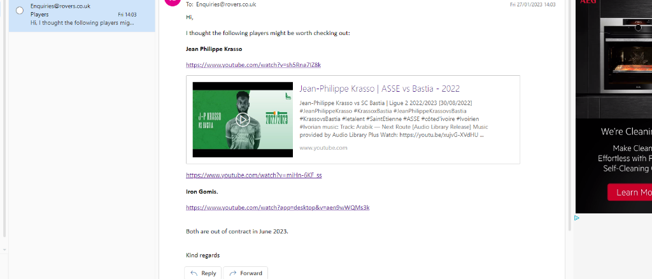This screenshot has height=279, width=652.
Task: Click the Forward button label
Action: coord(251,273)
